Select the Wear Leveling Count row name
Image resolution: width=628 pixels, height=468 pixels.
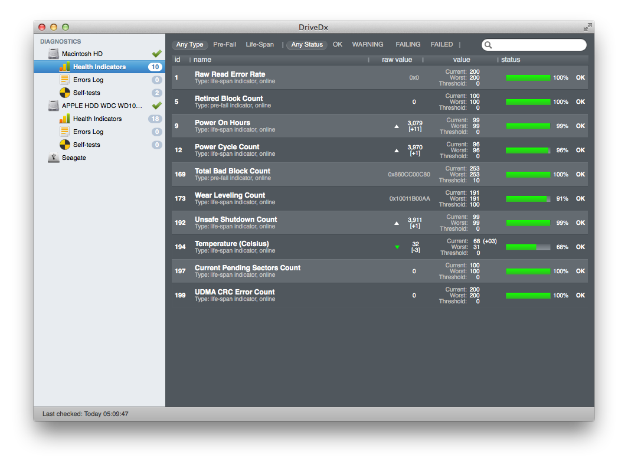(x=230, y=195)
